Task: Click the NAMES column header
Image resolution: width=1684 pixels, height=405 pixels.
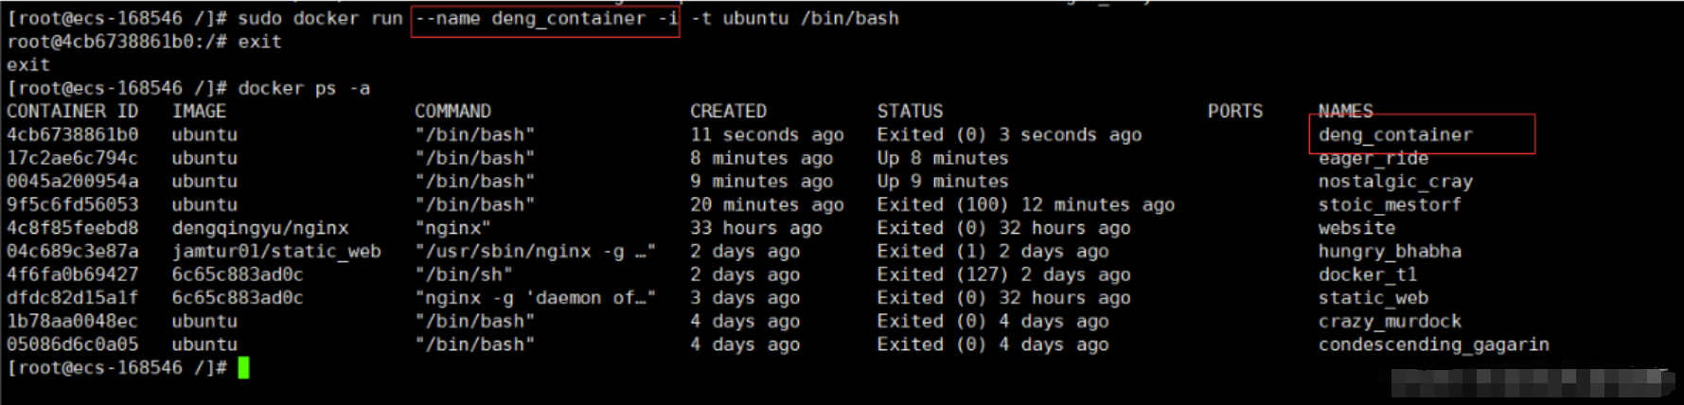Action: [1345, 112]
